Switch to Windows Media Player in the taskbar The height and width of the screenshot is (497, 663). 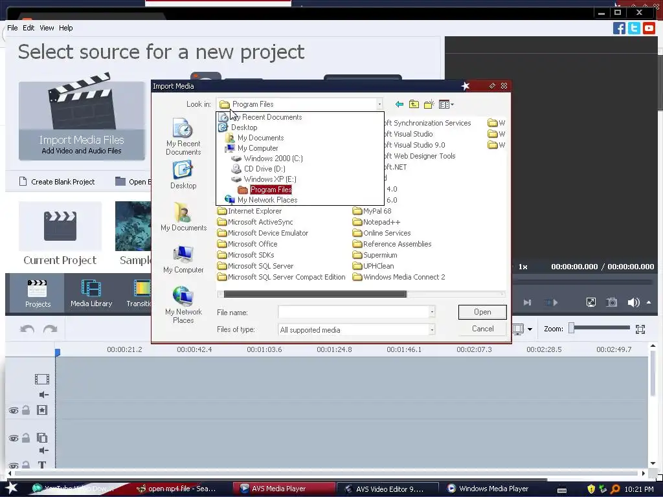(x=488, y=489)
